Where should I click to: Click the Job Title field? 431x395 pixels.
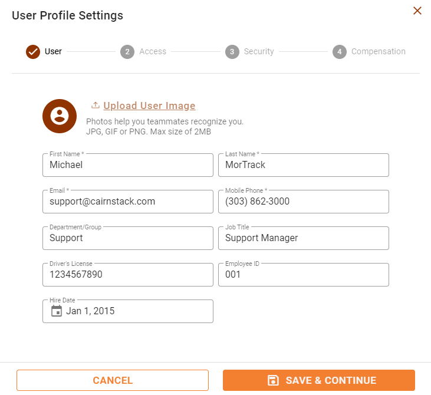coord(304,238)
